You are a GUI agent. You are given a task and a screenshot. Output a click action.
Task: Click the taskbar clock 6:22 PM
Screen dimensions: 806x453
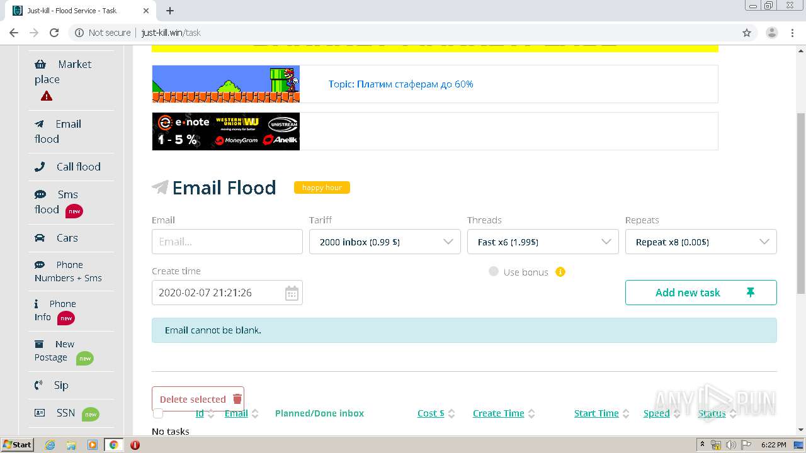pyautogui.click(x=773, y=445)
